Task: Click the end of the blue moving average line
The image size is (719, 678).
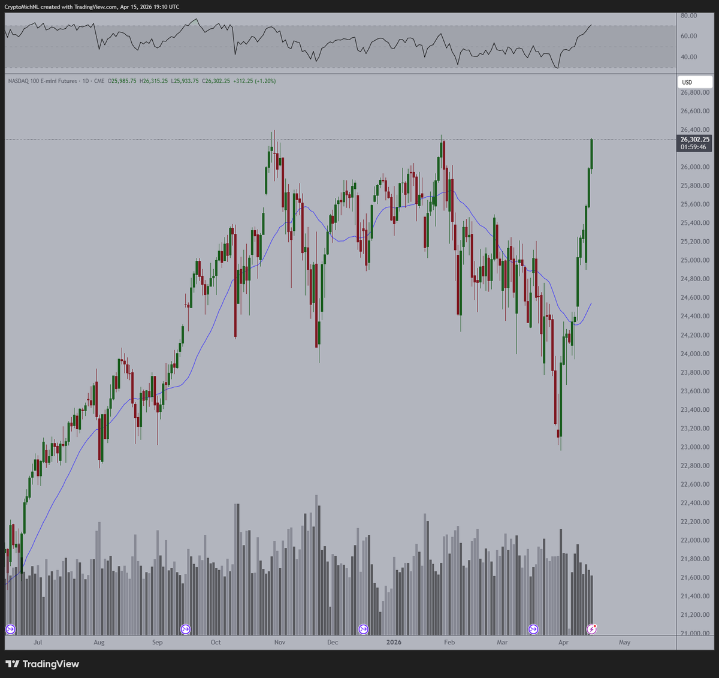Action: point(591,303)
